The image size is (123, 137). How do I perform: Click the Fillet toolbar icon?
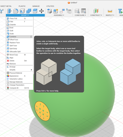tap(16, 11)
